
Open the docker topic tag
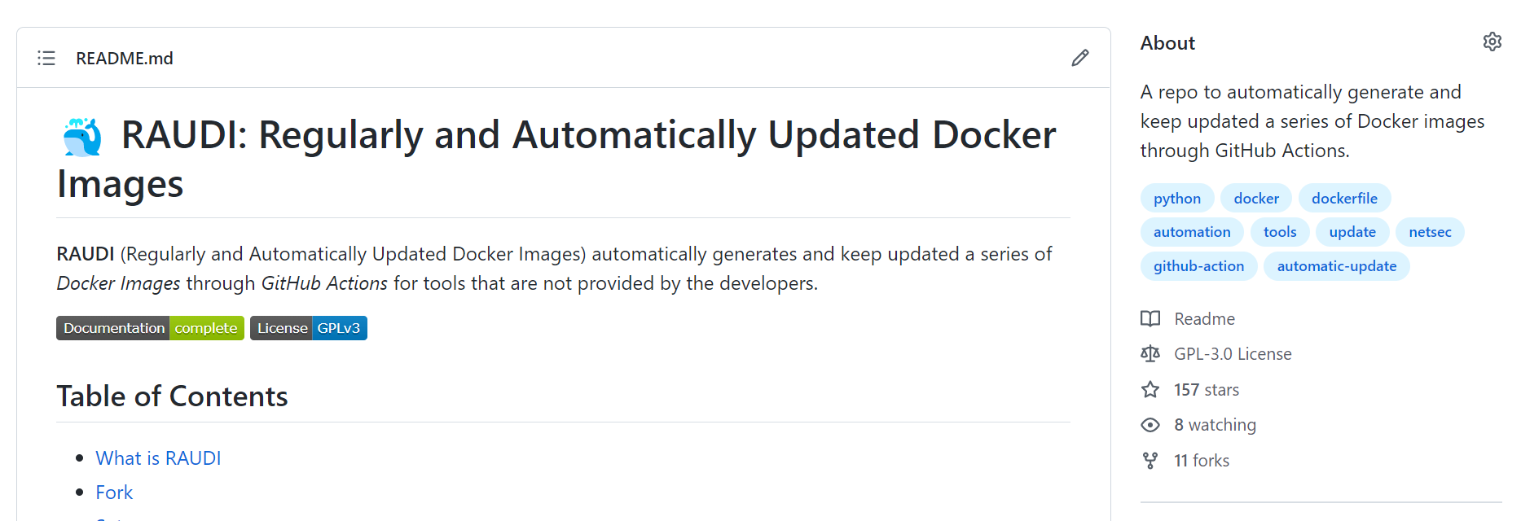click(x=1255, y=198)
